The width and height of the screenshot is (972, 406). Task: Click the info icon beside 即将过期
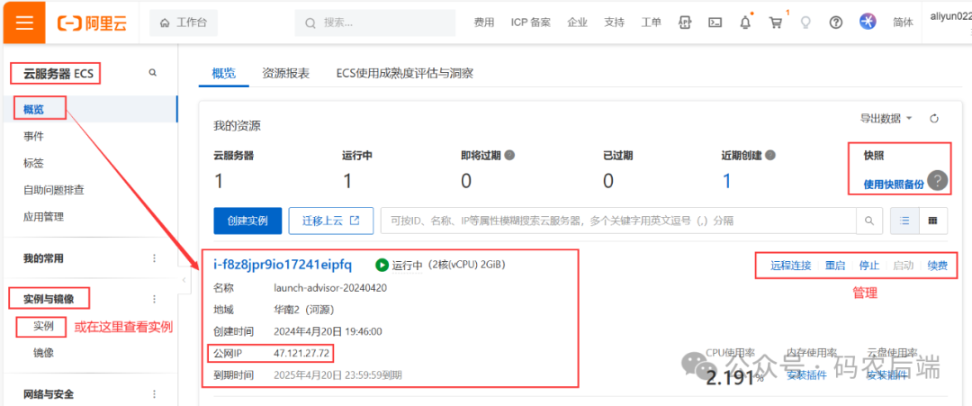[509, 155]
